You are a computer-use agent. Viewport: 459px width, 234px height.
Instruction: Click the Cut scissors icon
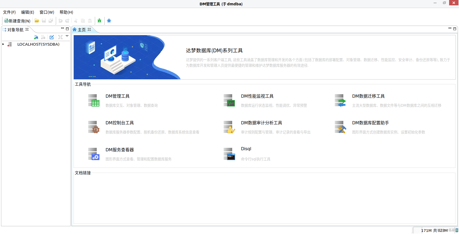[76, 21]
